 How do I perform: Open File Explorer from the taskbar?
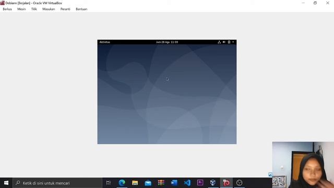click(x=135, y=183)
